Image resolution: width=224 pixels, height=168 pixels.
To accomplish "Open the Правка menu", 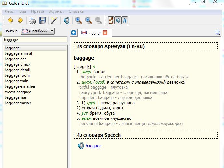I will [38, 11].
